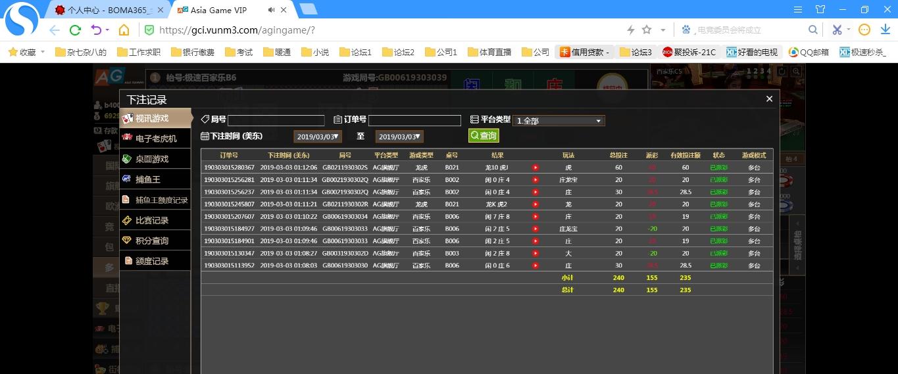The image size is (898, 374).
Task: Select the 桌面游戏 sidebar tab
Action: [155, 159]
